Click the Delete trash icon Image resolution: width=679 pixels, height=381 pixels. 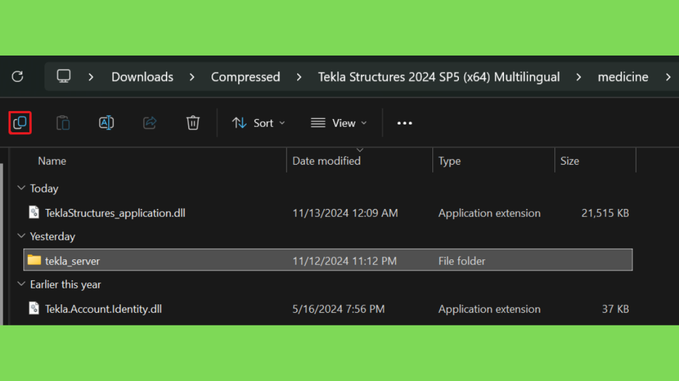pyautogui.click(x=193, y=123)
